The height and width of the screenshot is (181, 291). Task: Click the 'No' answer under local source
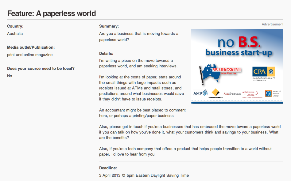[x=10, y=76]
